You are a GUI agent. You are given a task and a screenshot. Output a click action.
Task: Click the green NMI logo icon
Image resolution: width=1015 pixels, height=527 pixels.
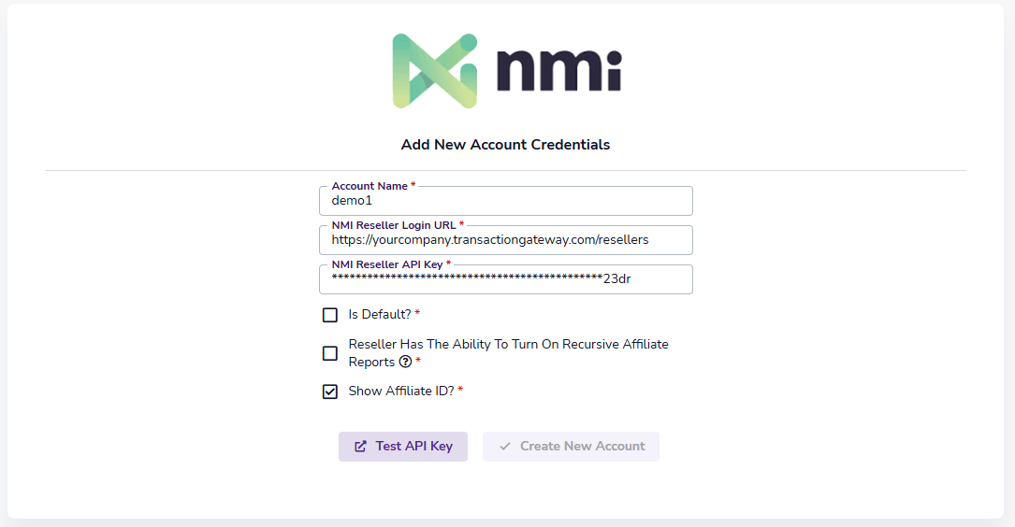pos(435,70)
